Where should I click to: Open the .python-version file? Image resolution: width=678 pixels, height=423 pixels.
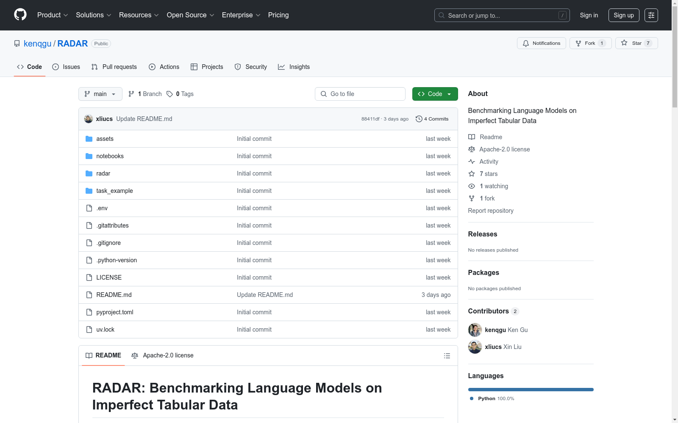117,260
